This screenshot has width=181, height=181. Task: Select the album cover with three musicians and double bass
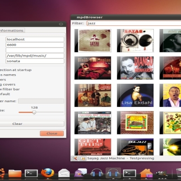[x=93, y=95]
